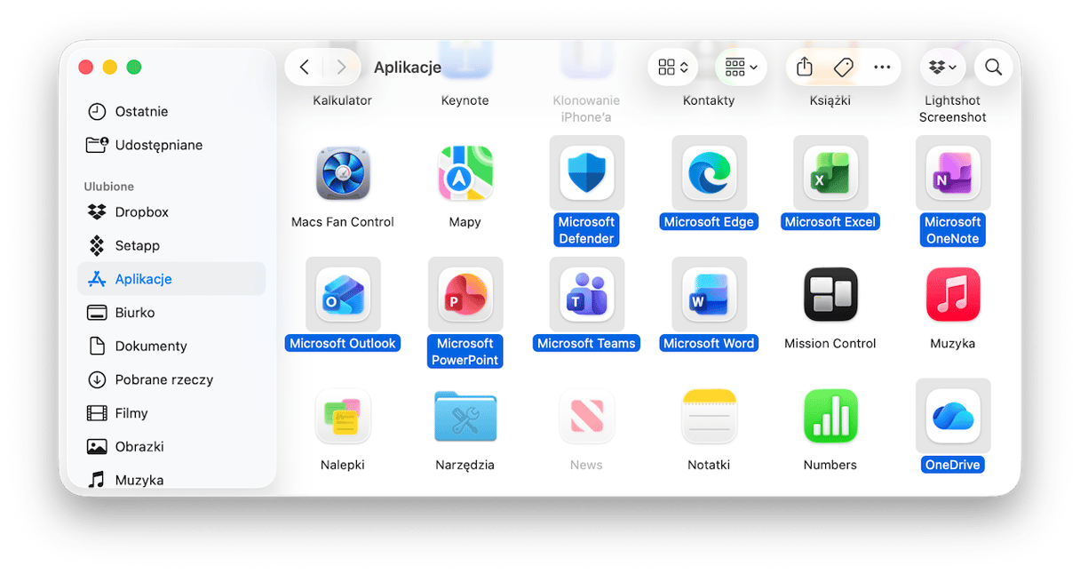Select Udostępniane in the sidebar
This screenshot has height=574, width=1080.
coord(171,145)
